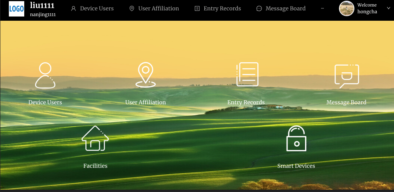Click the User Affiliation label under the pin icon
This screenshot has height=192, width=394.
click(145, 102)
